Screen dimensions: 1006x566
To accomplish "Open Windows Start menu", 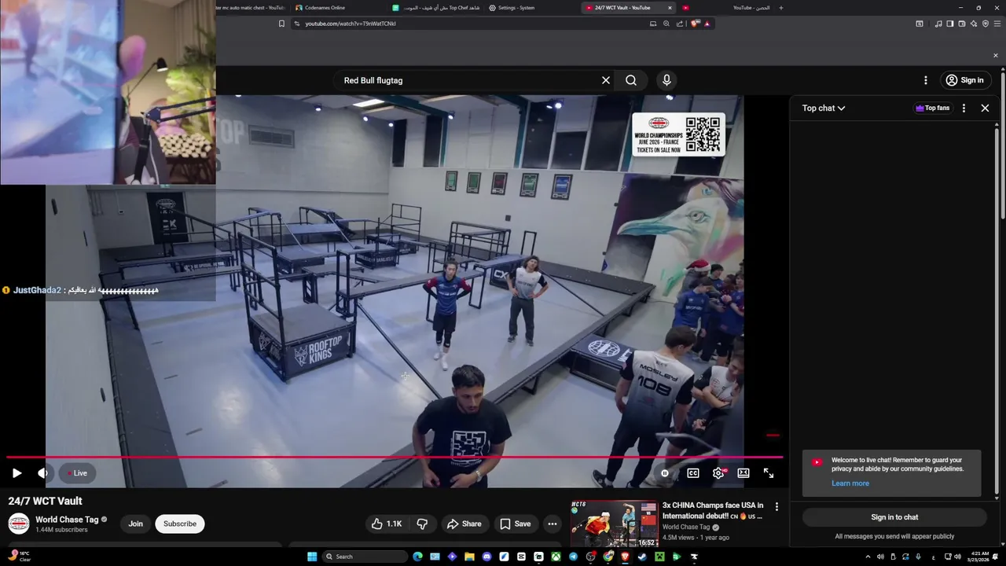I will [x=312, y=557].
